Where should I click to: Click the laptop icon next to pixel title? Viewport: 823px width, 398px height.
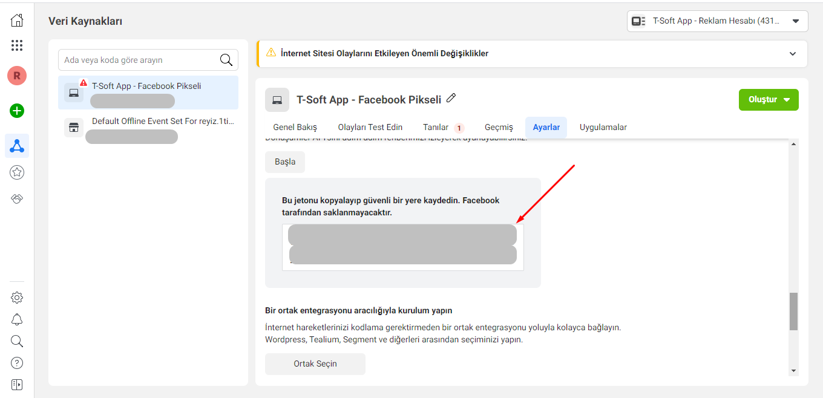(277, 100)
